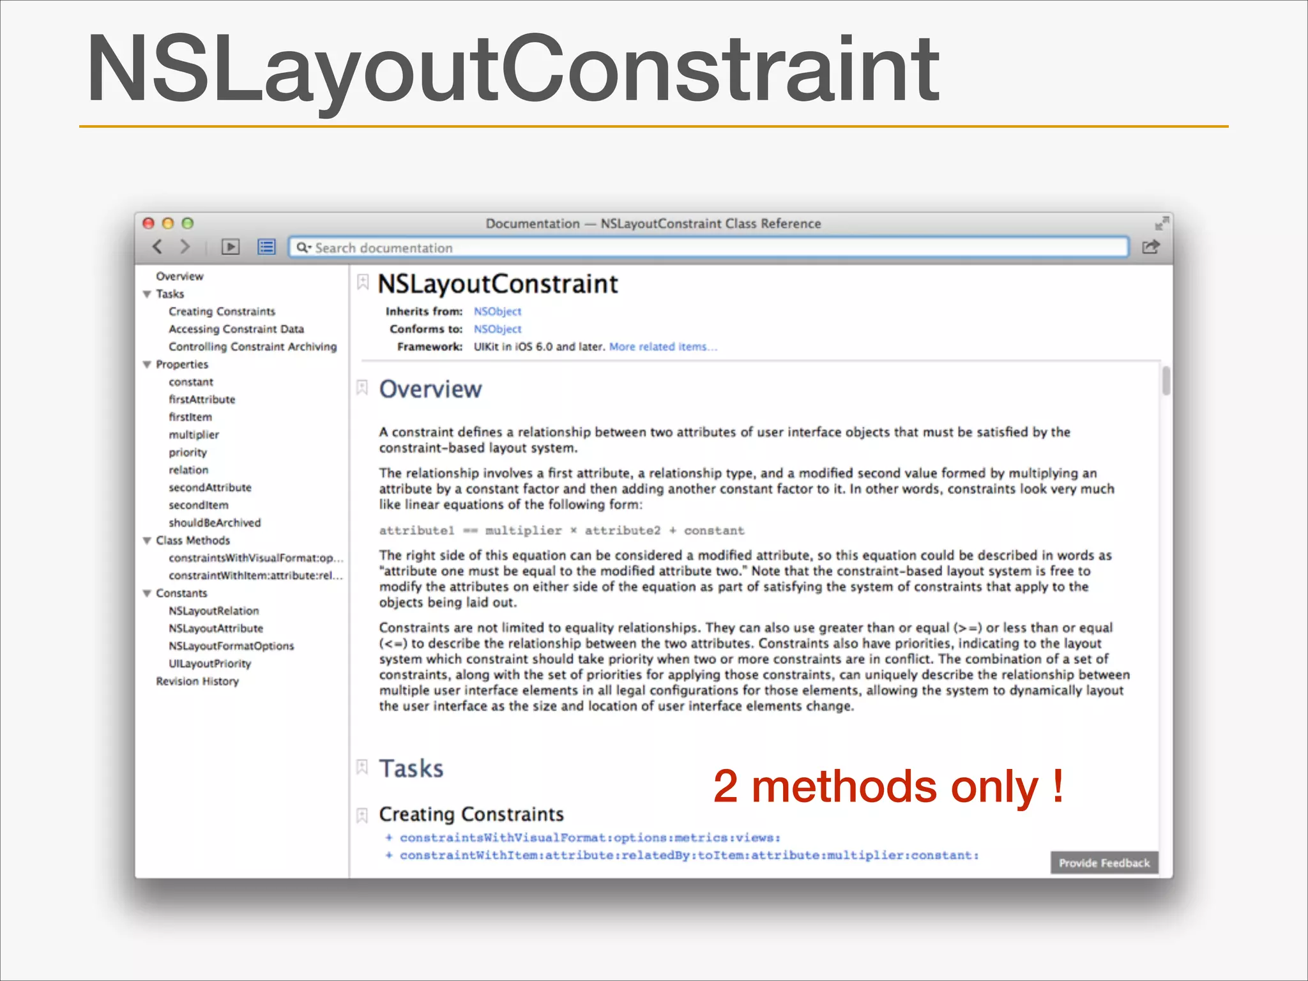Select priority in the sidebar
Viewport: 1308px width, 981px height.
click(188, 452)
